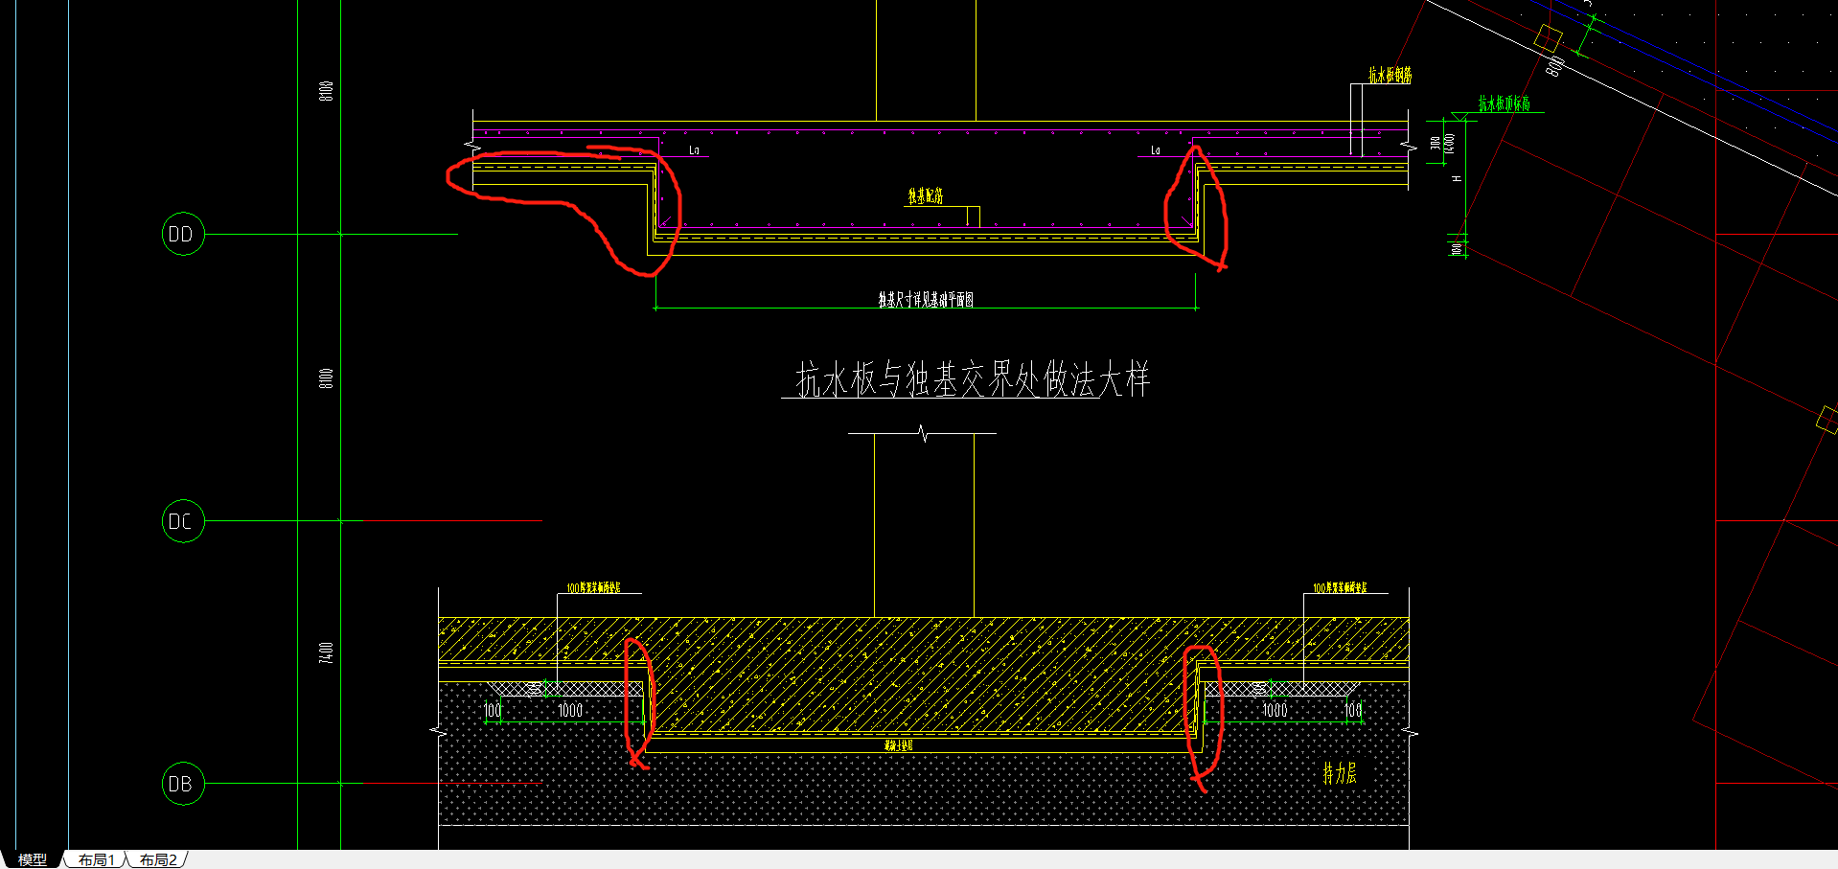The height and width of the screenshot is (869, 1838).
Task: Open the 布局1 layout tab
Action: click(96, 859)
